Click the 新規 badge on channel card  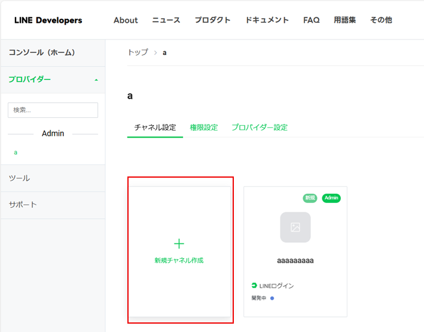pyautogui.click(x=310, y=198)
